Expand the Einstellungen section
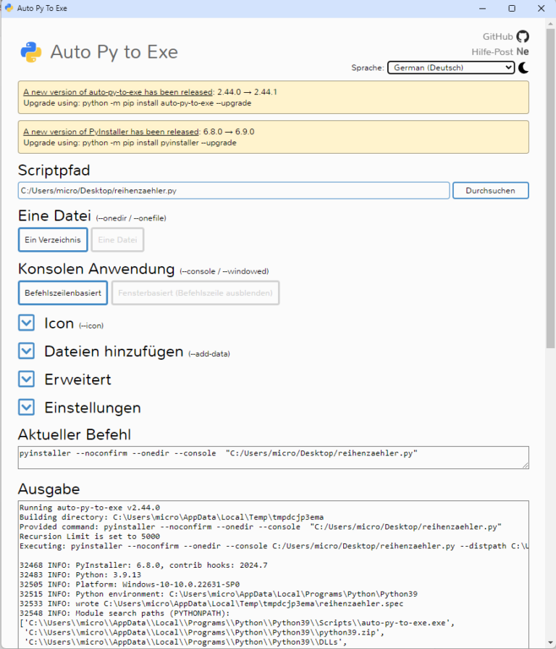Image resolution: width=556 pixels, height=649 pixels. coord(27,407)
